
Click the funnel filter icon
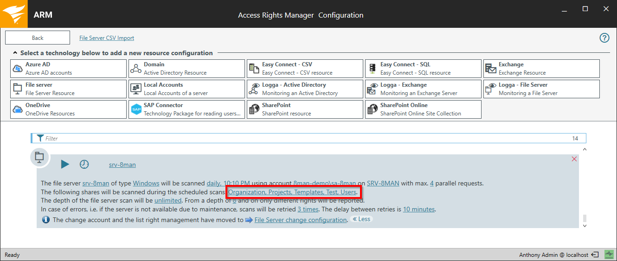(40, 138)
